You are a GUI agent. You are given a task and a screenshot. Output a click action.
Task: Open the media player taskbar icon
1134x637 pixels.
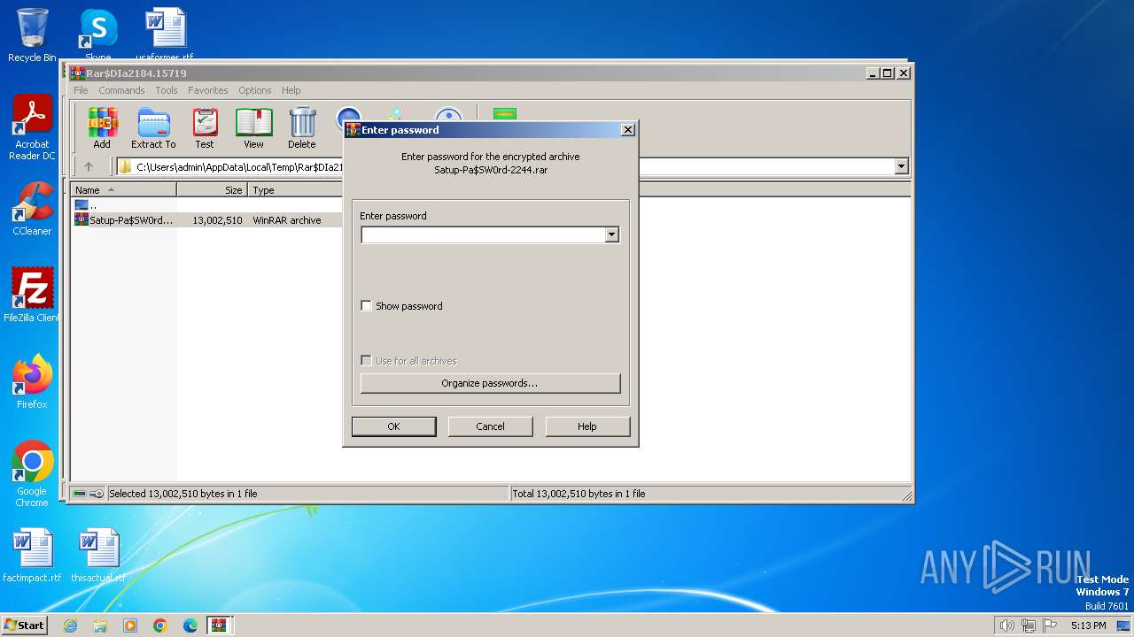pyautogui.click(x=130, y=625)
